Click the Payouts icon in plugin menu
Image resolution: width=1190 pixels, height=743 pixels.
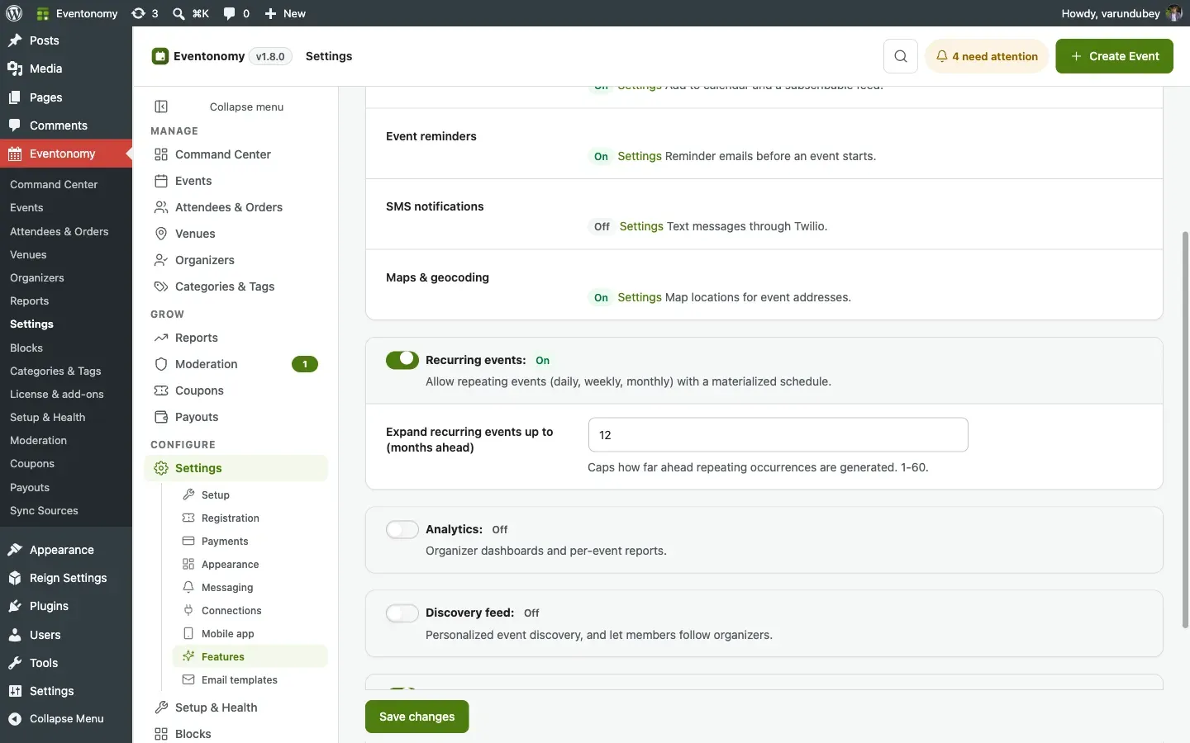click(161, 417)
